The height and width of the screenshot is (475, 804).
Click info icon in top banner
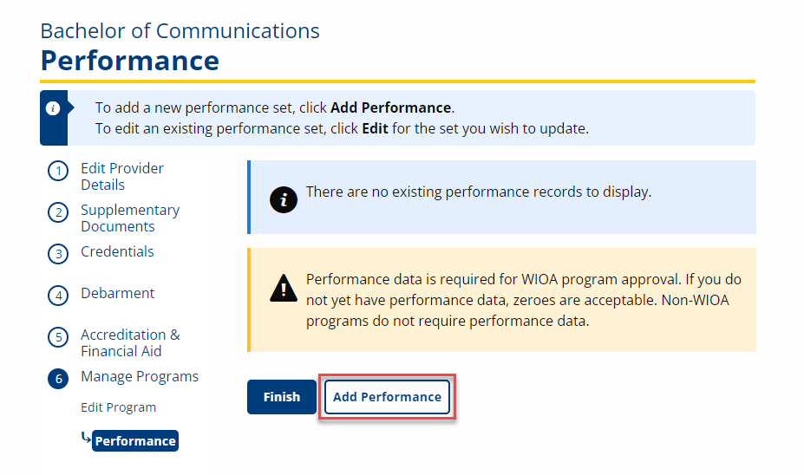[x=53, y=108]
